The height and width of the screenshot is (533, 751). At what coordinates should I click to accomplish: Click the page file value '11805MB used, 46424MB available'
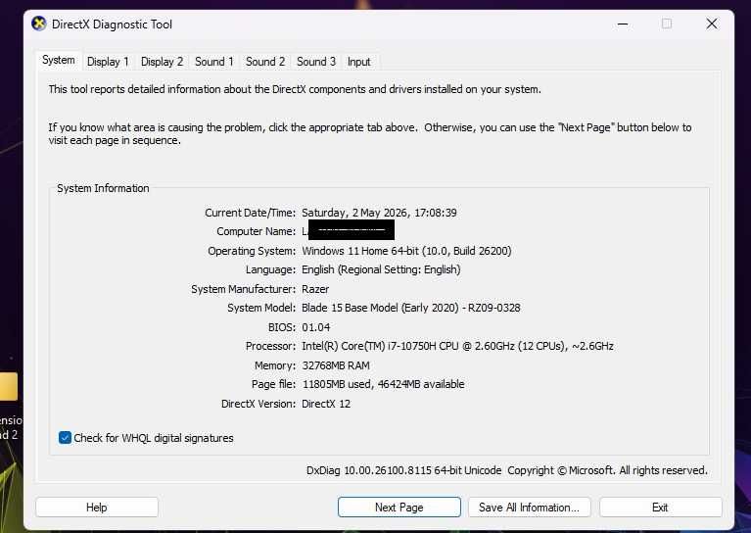(383, 384)
